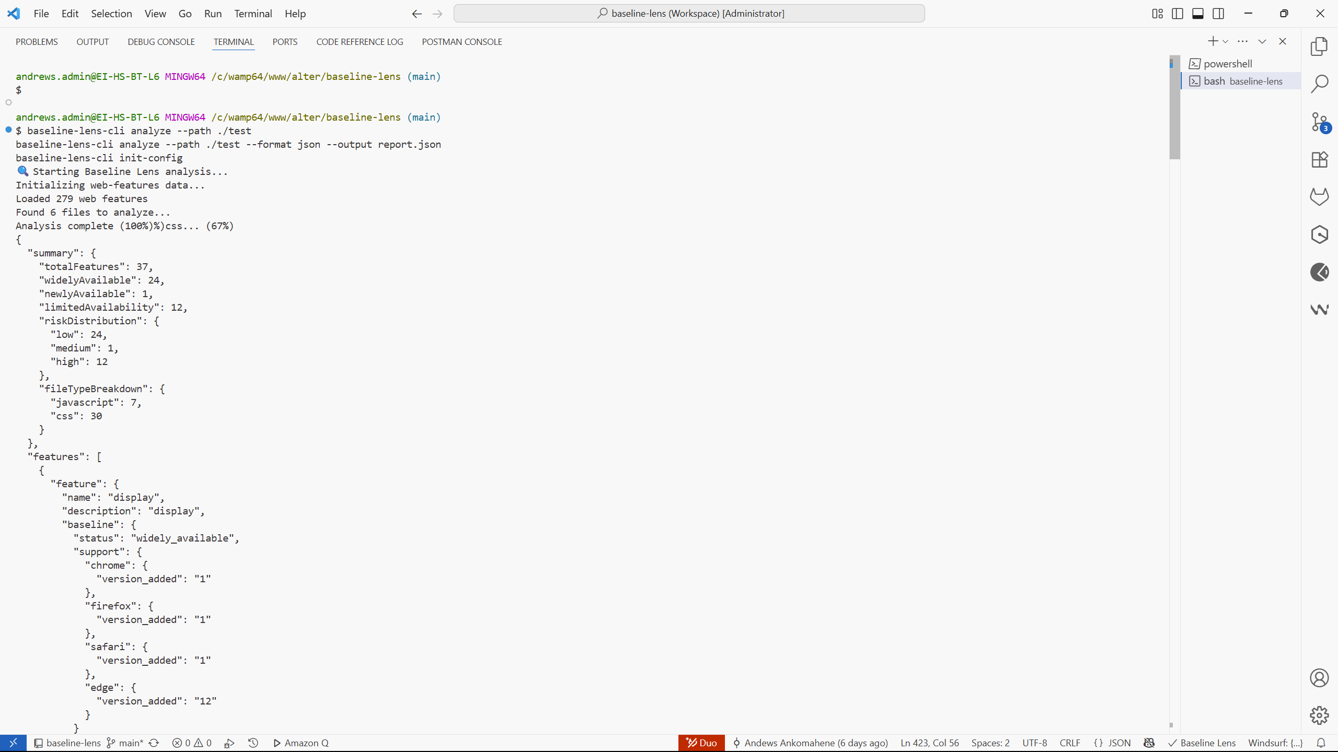This screenshot has width=1338, height=752.
Task: Open the Manage settings gear
Action: tap(1319, 715)
